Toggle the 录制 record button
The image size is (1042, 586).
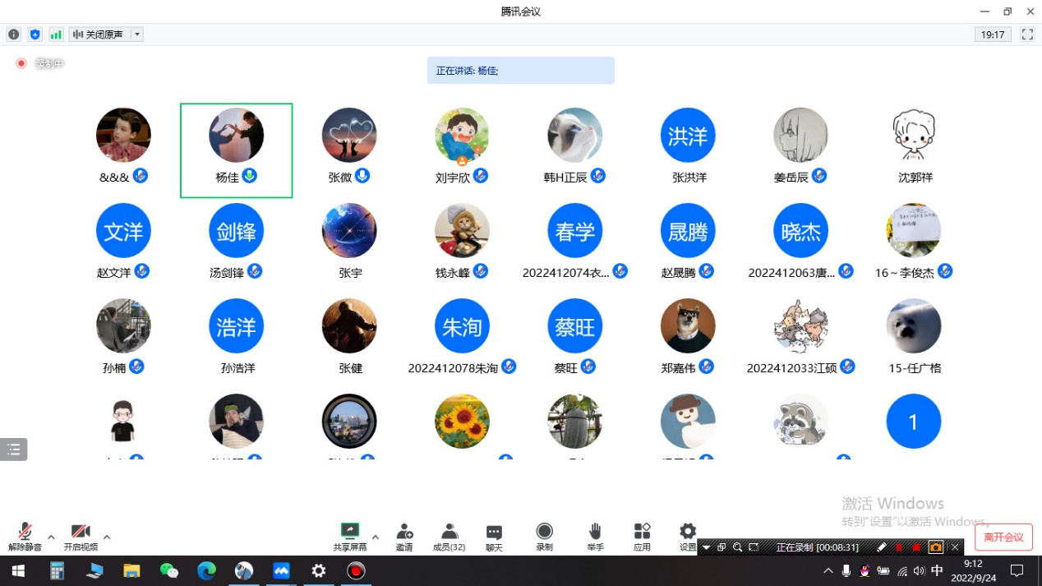coord(544,536)
